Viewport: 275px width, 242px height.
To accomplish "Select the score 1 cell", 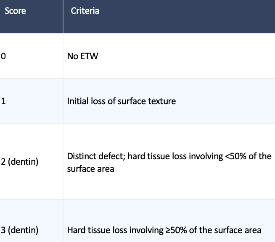I will click(x=3, y=101).
